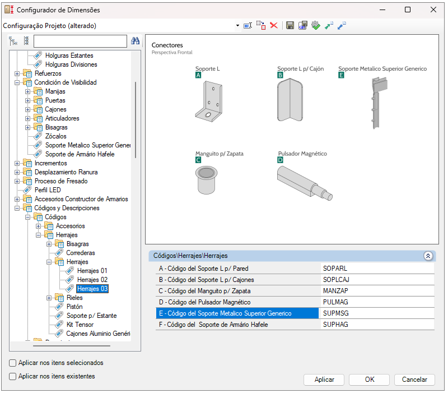Image resolution: width=448 pixels, height=393 pixels.
Task: Expand the Refuerzos tree node
Action: pyautogui.click(x=17, y=74)
